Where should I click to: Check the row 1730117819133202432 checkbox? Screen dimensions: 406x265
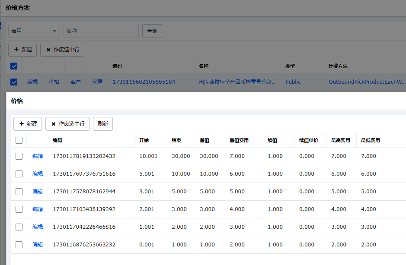tap(19, 156)
